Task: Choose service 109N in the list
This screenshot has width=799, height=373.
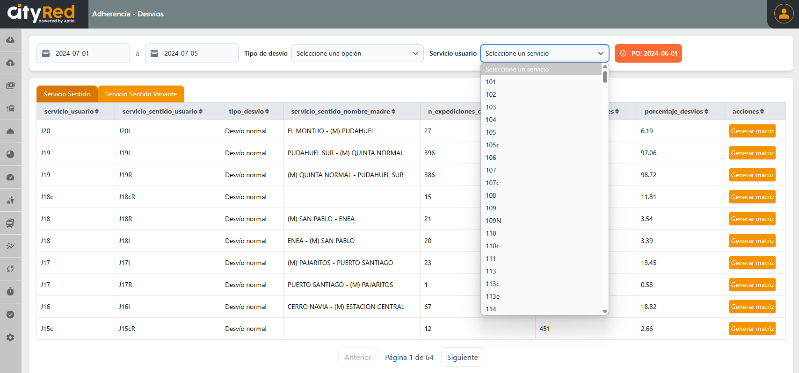Action: (493, 221)
